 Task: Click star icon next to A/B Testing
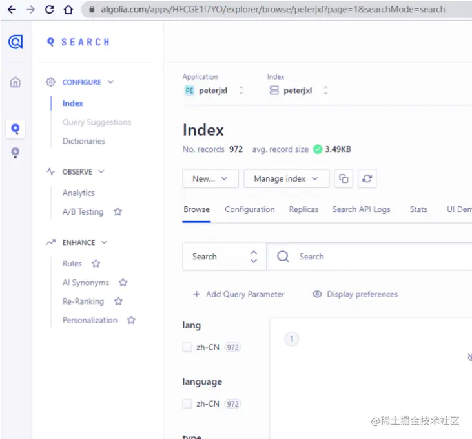coord(118,211)
